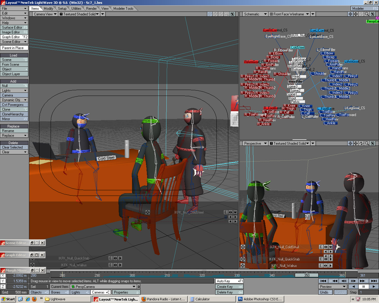Toggle Parent in Place option
The image size is (379, 303).
pos(14,48)
